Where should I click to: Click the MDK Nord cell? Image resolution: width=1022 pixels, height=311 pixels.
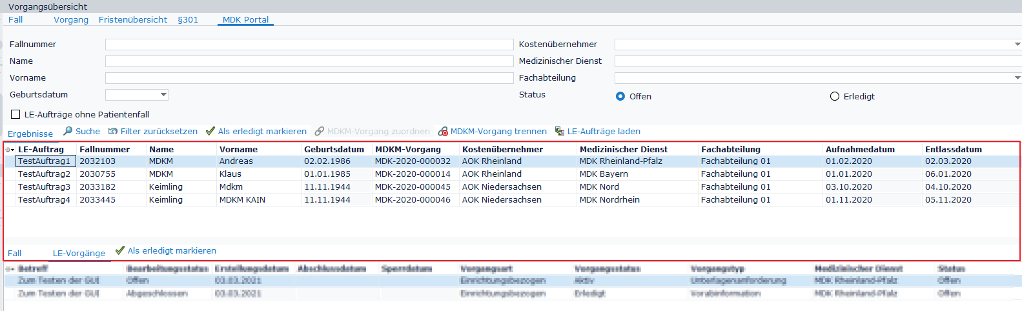tap(637, 187)
